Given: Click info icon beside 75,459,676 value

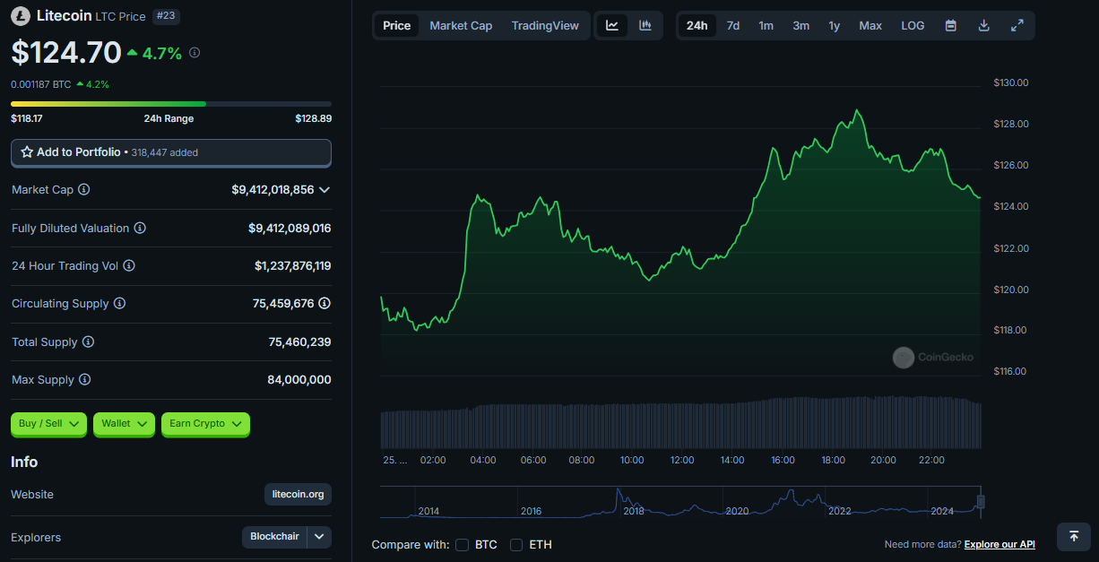Looking at the screenshot, I should click(x=325, y=304).
